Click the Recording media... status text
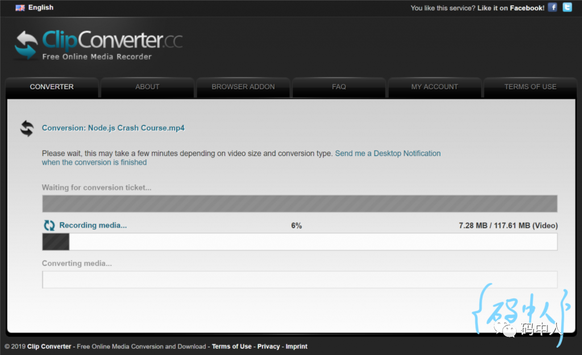The height and width of the screenshot is (355, 582). pos(93,225)
